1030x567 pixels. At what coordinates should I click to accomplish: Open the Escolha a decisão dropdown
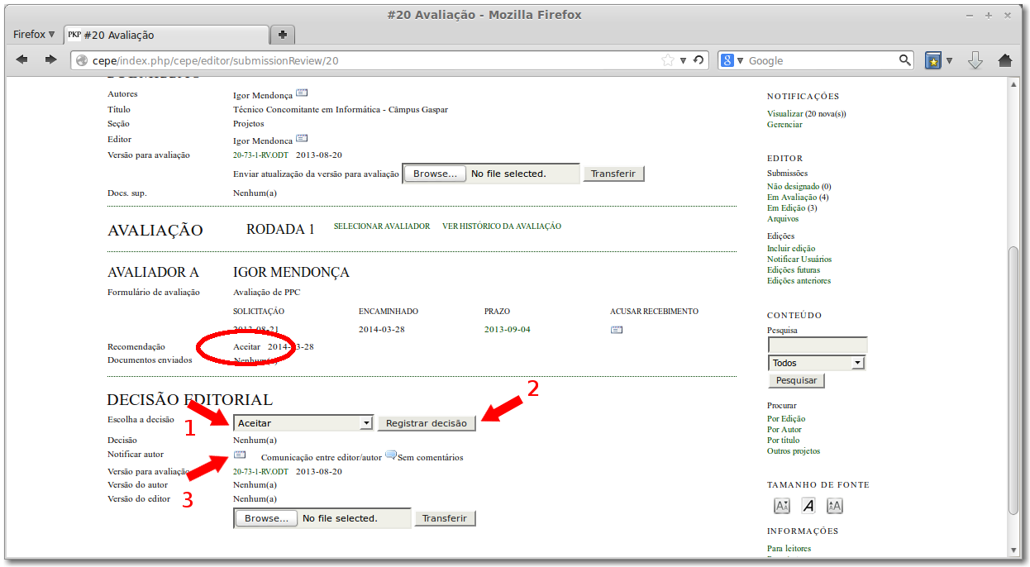(303, 423)
